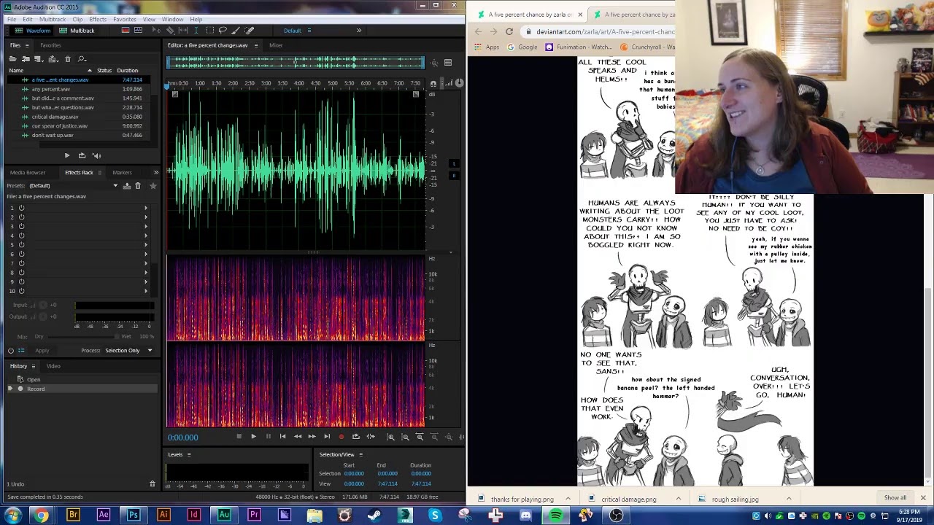Click the red Record button

341,437
